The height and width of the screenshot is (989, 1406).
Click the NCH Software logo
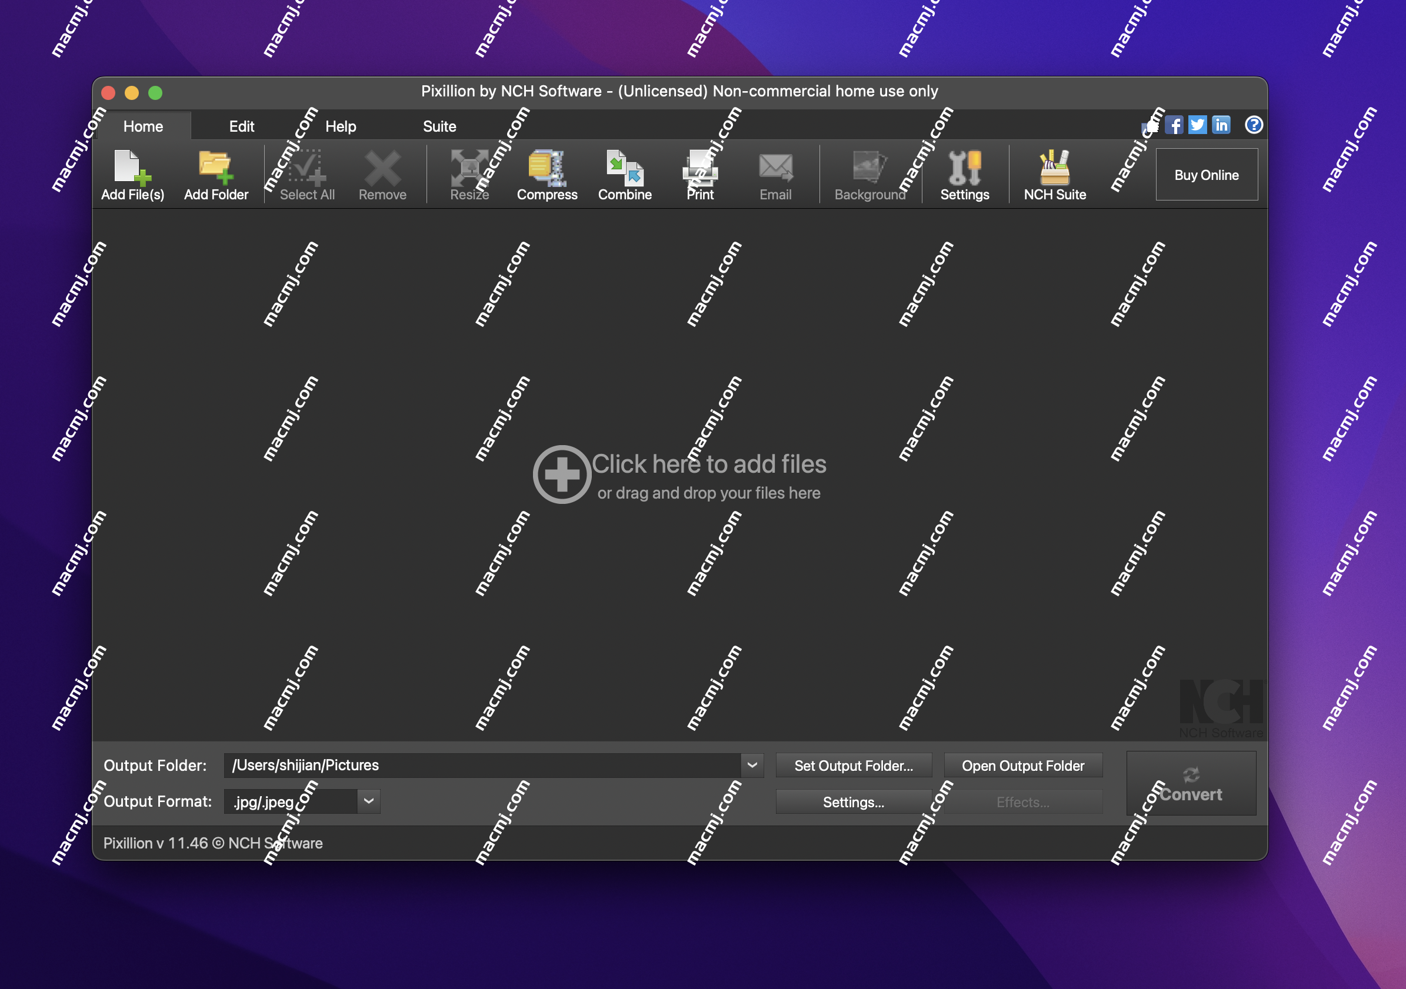pyautogui.click(x=1221, y=708)
